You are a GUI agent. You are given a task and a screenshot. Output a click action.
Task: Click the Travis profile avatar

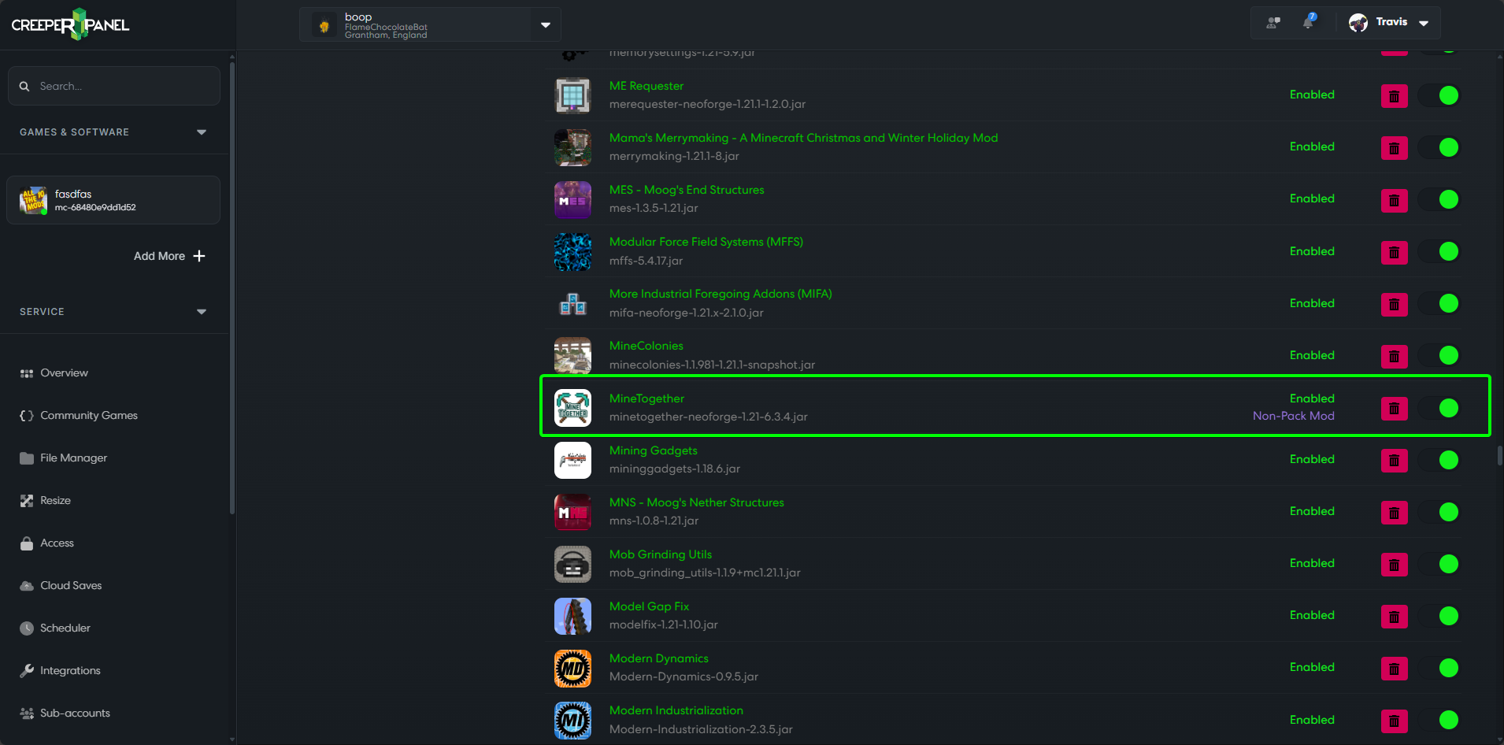(1358, 23)
